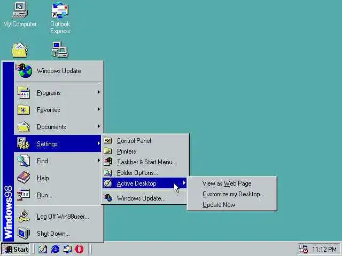Image resolution: width=342 pixels, height=256 pixels.
Task: Select Log Off Win98user...
Action: tap(58, 217)
